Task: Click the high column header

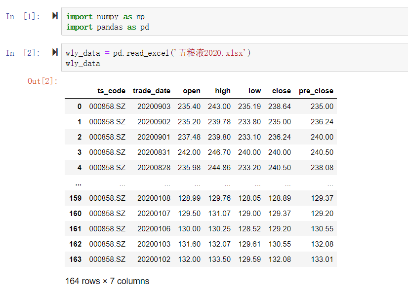Action: coord(223,91)
